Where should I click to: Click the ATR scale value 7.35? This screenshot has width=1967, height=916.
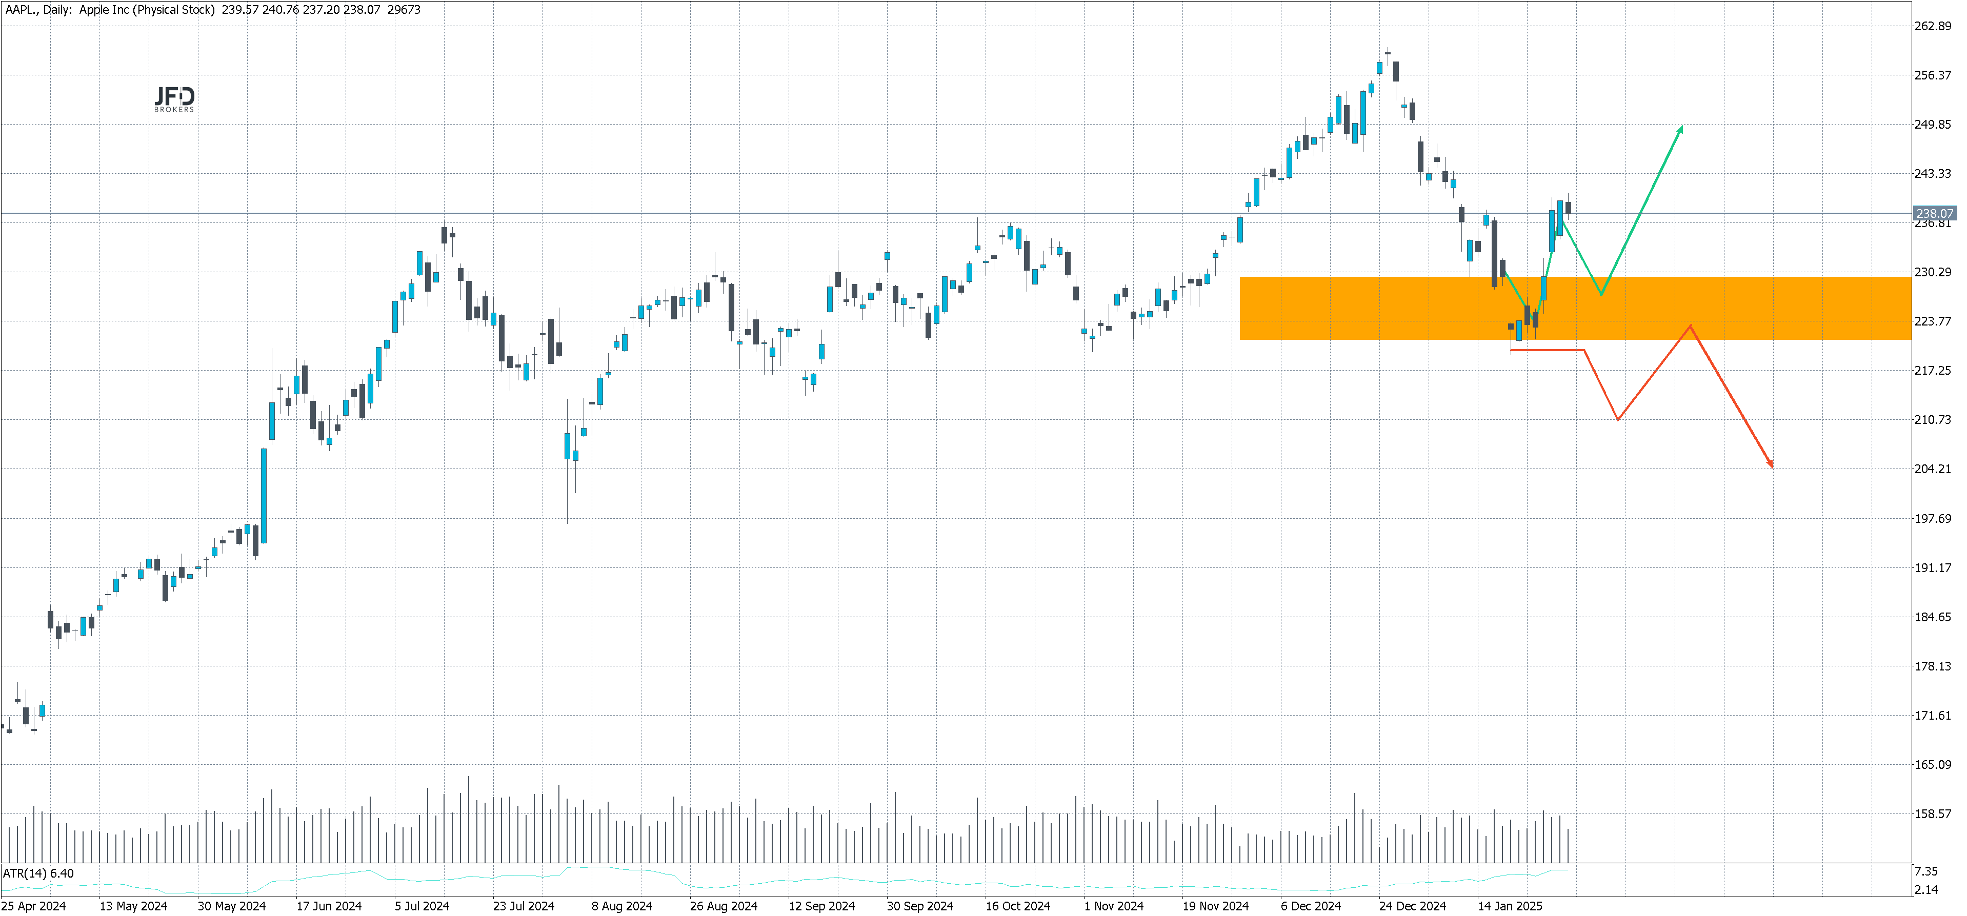(x=1926, y=871)
